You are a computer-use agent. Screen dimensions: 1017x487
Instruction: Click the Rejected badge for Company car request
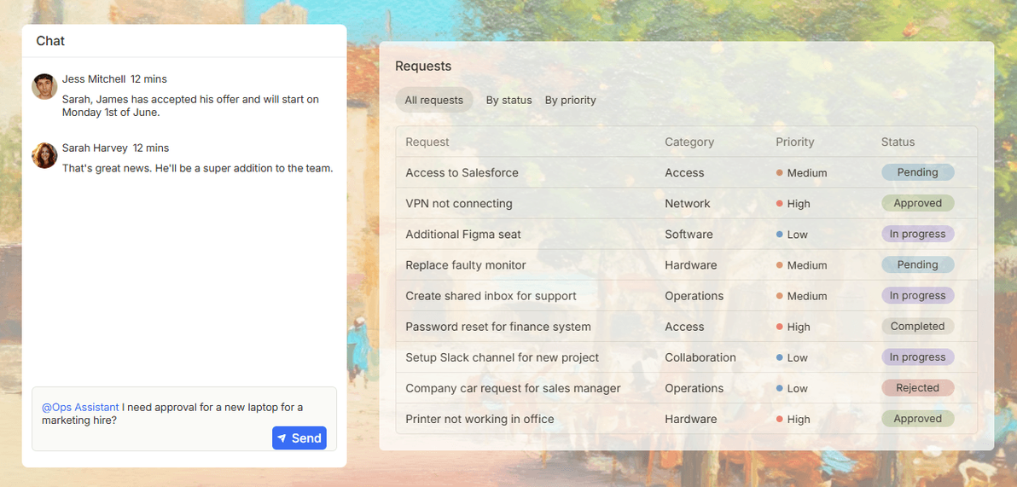click(x=917, y=388)
